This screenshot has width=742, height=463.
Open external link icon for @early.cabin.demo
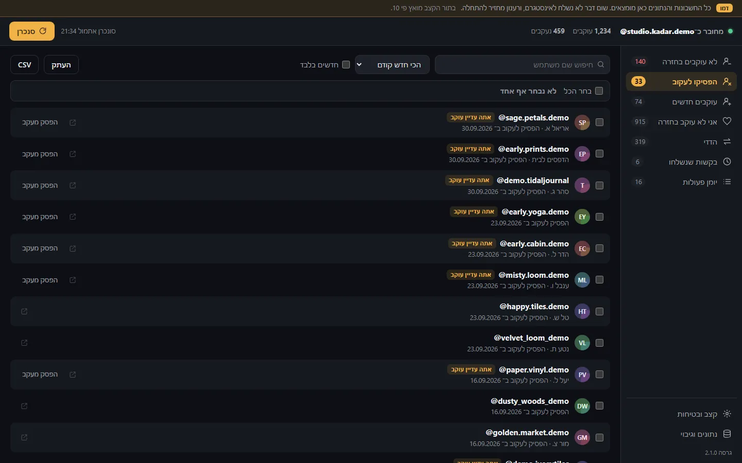point(73,248)
